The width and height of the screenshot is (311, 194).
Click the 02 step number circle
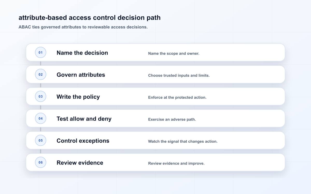41,74
